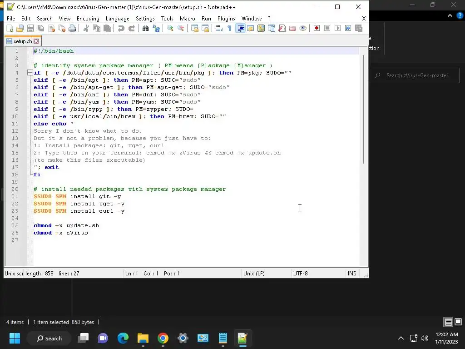Open the View menu
The height and width of the screenshot is (349, 465).
click(x=64, y=18)
